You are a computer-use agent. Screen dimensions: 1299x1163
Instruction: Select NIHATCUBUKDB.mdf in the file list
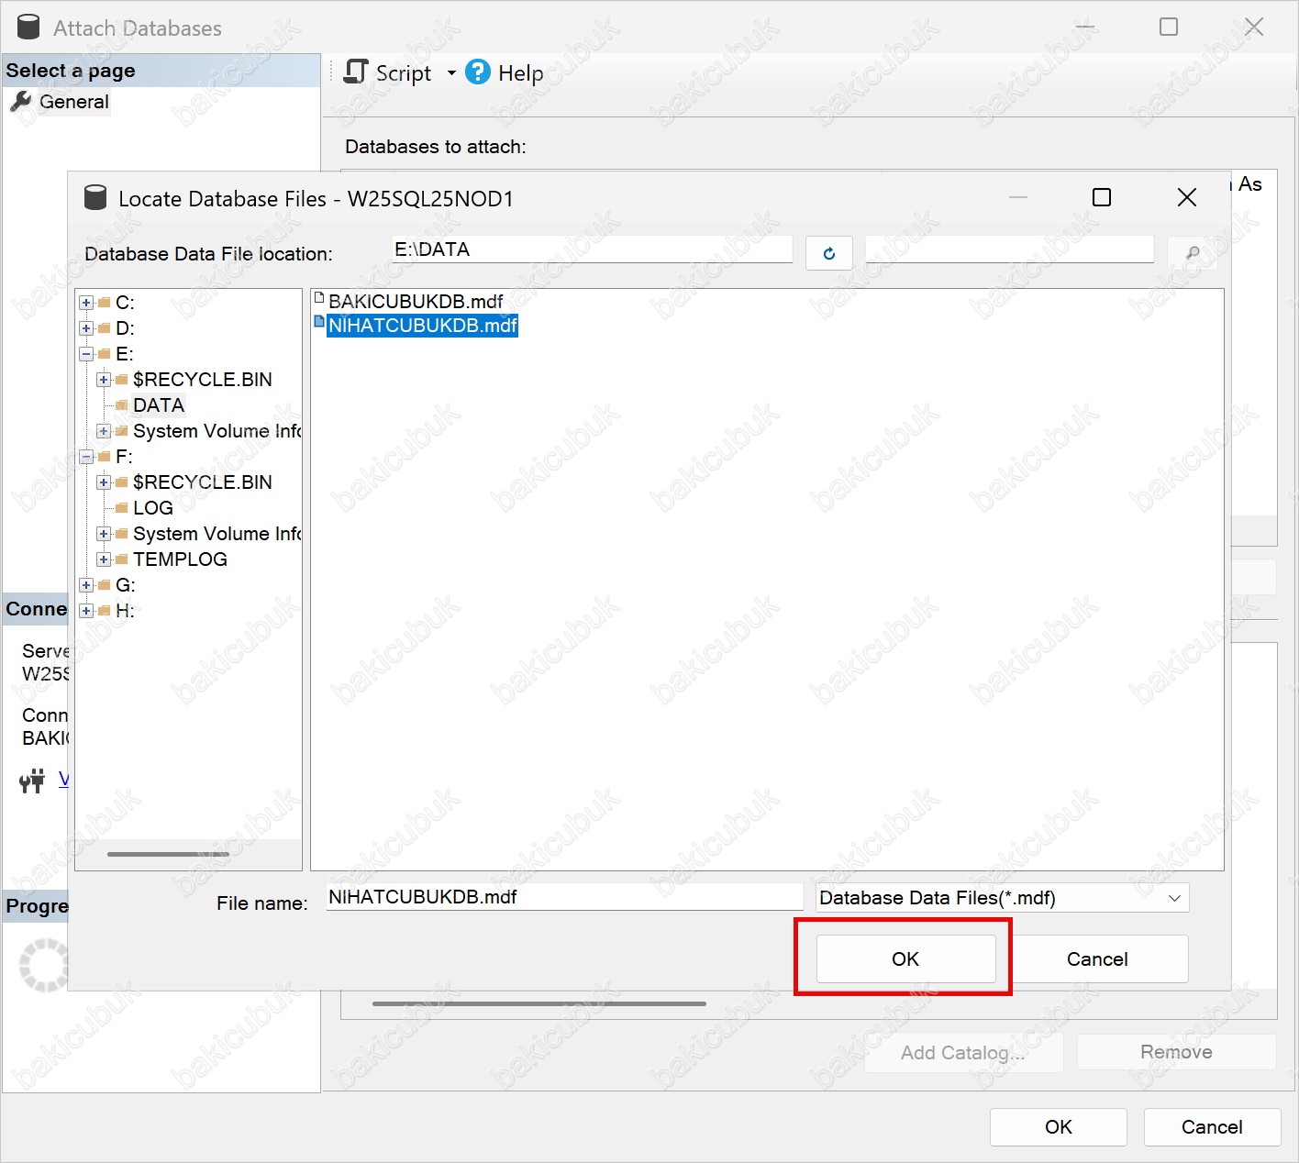(422, 326)
